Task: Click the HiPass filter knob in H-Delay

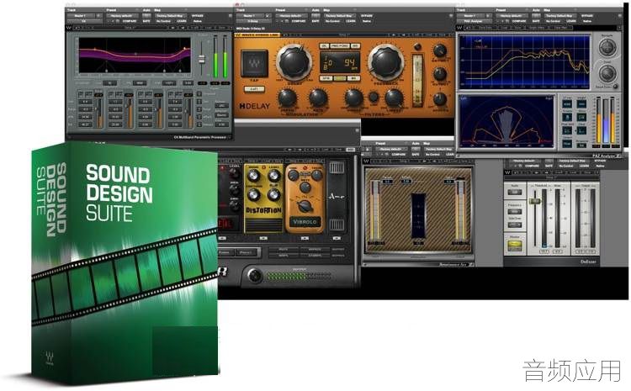Action: (353, 98)
